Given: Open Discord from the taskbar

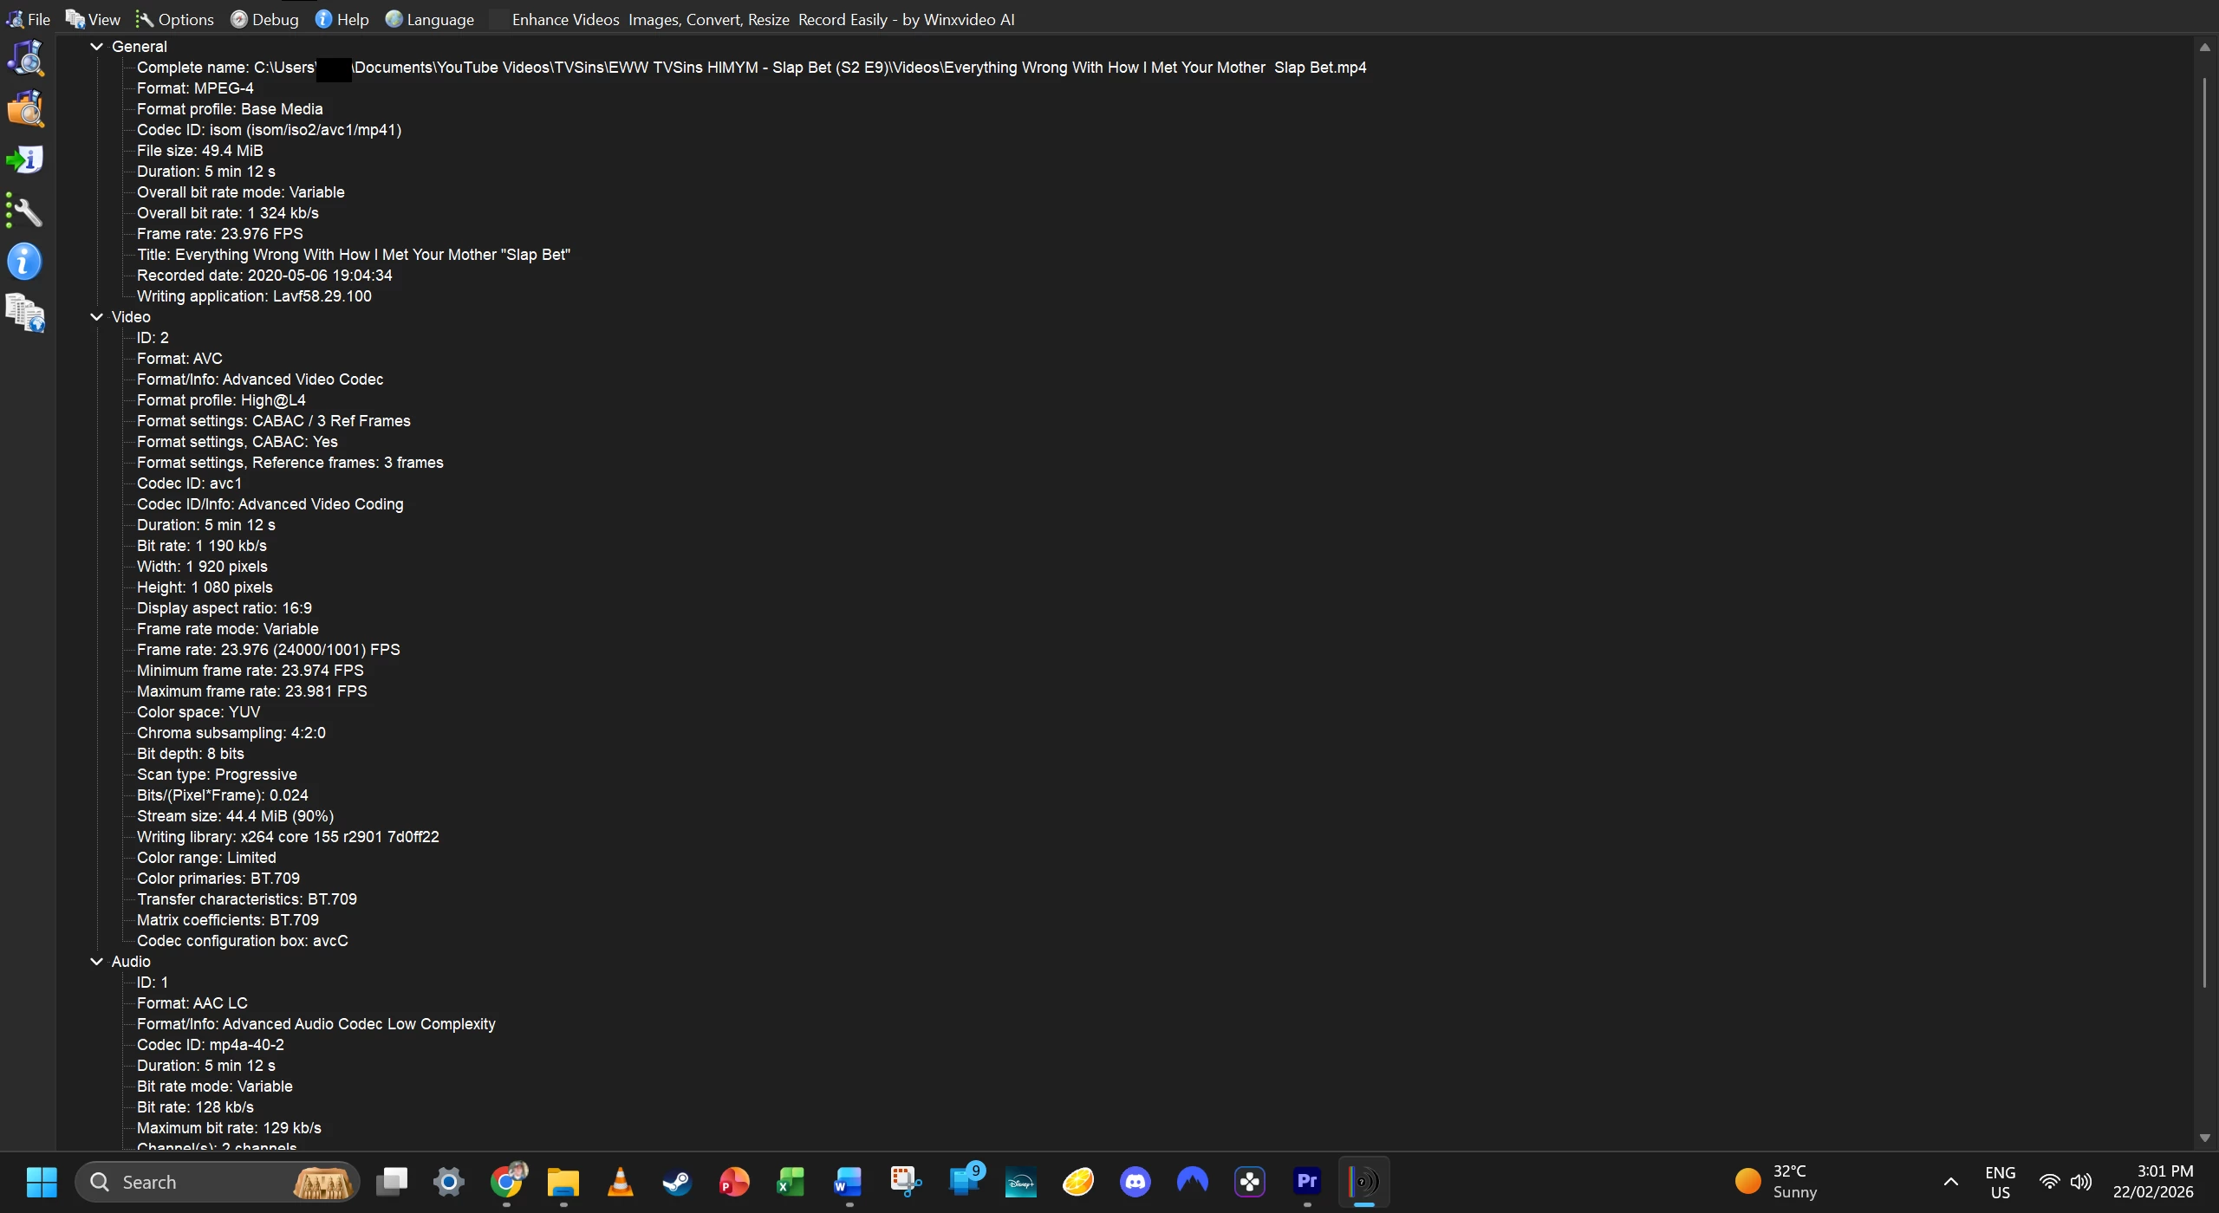Looking at the screenshot, I should tap(1135, 1181).
